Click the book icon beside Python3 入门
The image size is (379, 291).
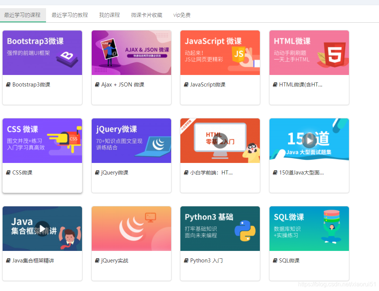tap(186, 260)
